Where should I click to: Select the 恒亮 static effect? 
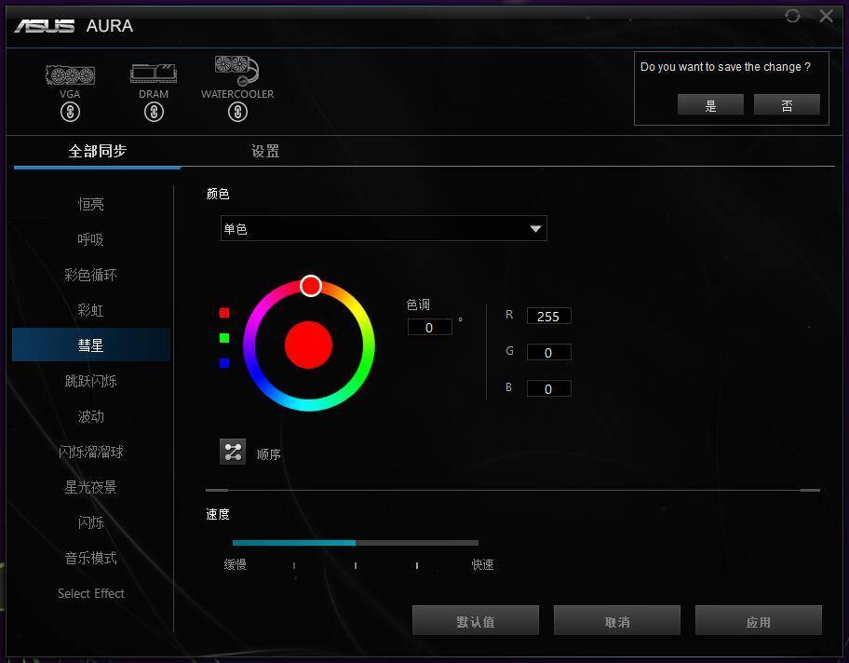click(x=91, y=204)
